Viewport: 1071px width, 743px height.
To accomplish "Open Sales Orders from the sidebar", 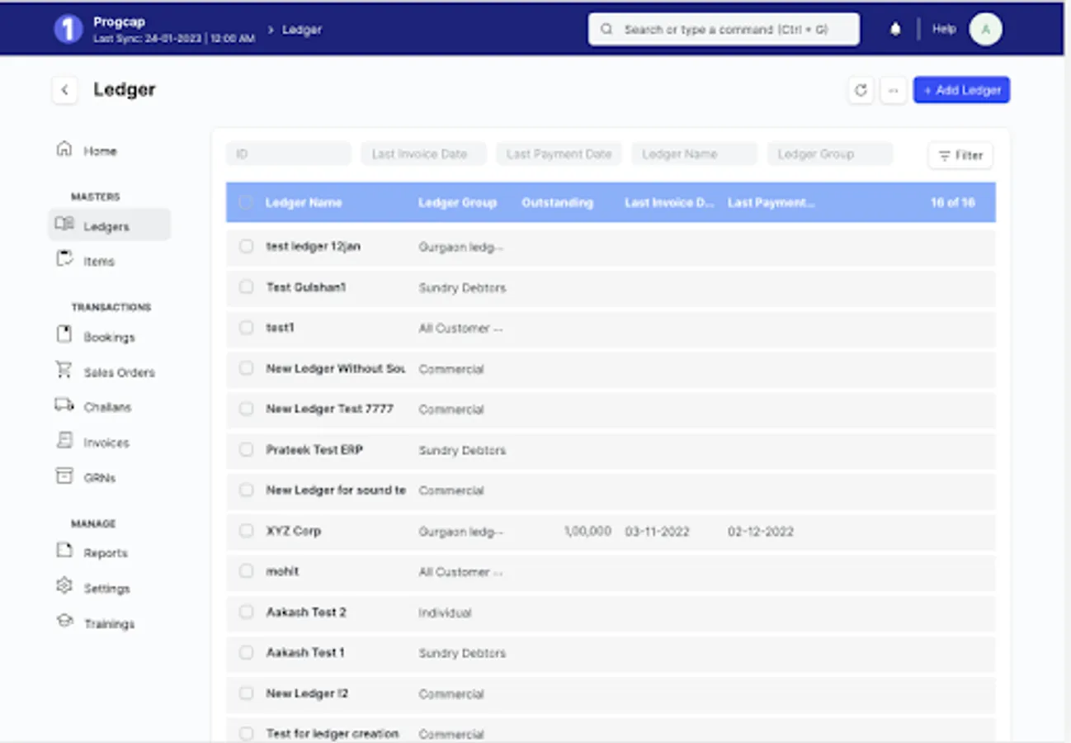I will click(119, 372).
